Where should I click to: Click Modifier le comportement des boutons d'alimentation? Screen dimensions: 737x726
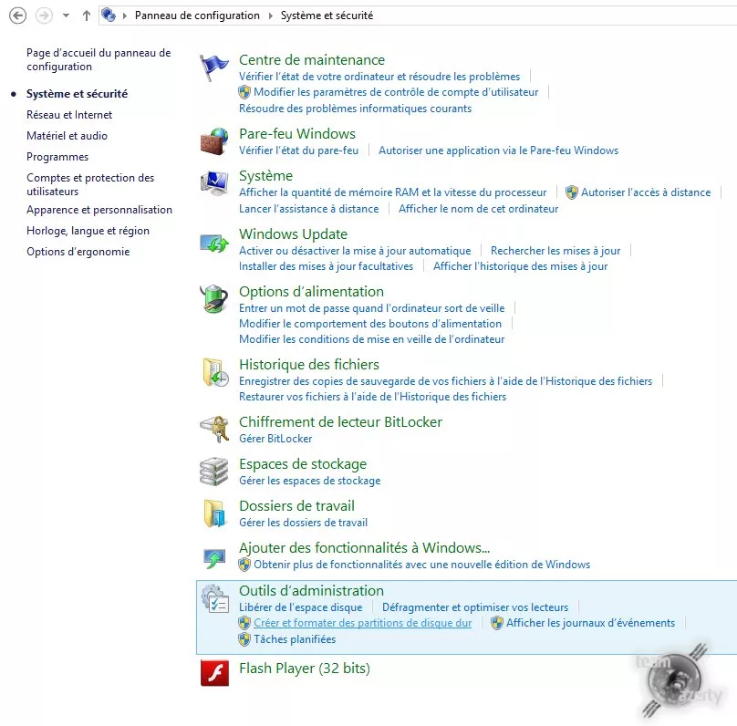pos(370,324)
